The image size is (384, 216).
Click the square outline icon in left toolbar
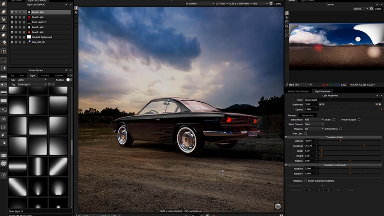(4, 127)
